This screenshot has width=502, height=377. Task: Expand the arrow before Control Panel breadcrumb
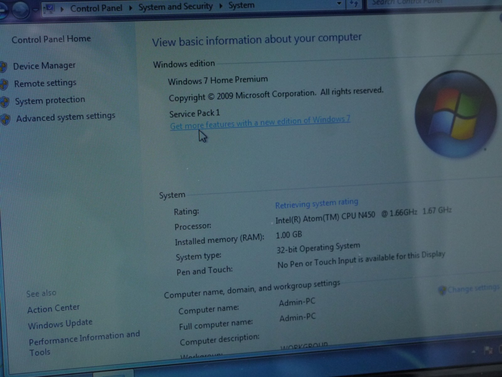(62, 9)
